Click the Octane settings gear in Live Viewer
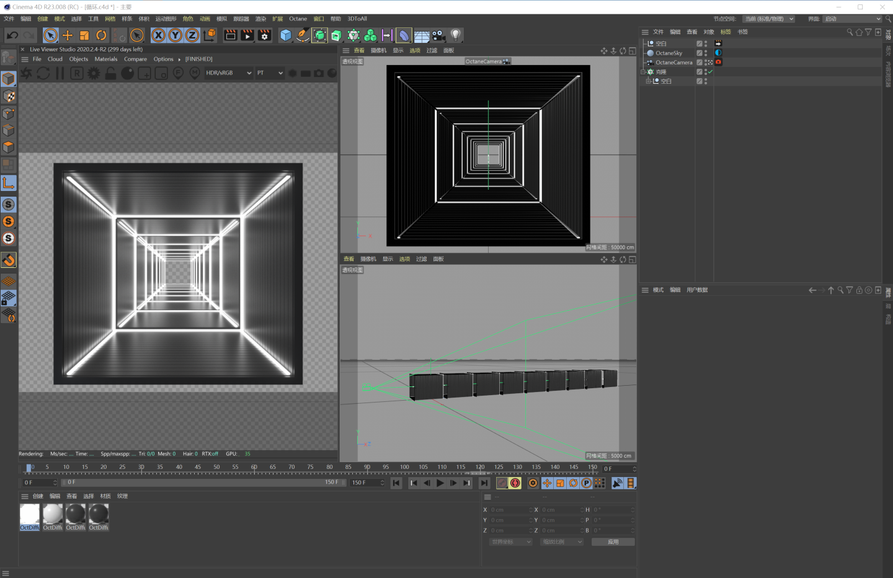This screenshot has height=578, width=893. [x=94, y=73]
